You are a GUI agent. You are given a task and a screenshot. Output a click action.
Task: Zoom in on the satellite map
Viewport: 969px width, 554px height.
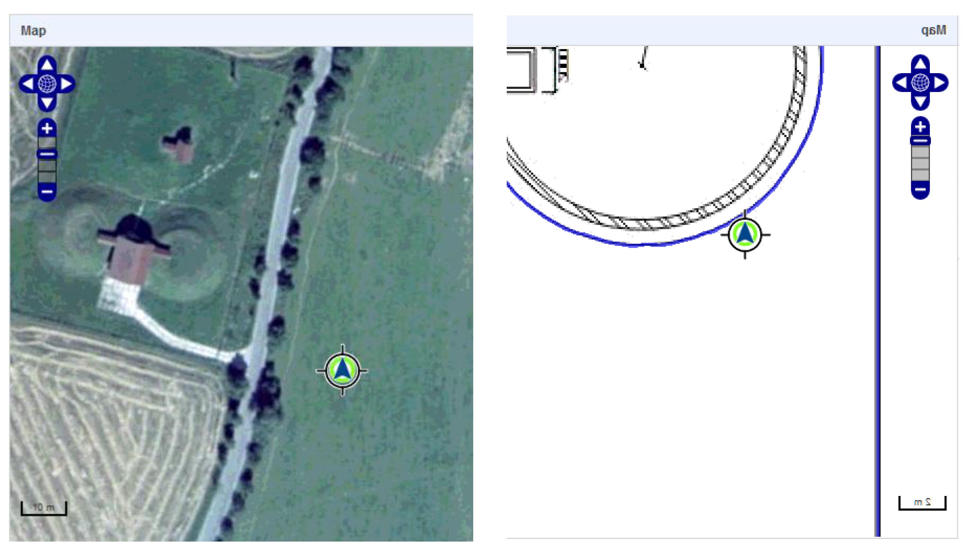click(47, 128)
